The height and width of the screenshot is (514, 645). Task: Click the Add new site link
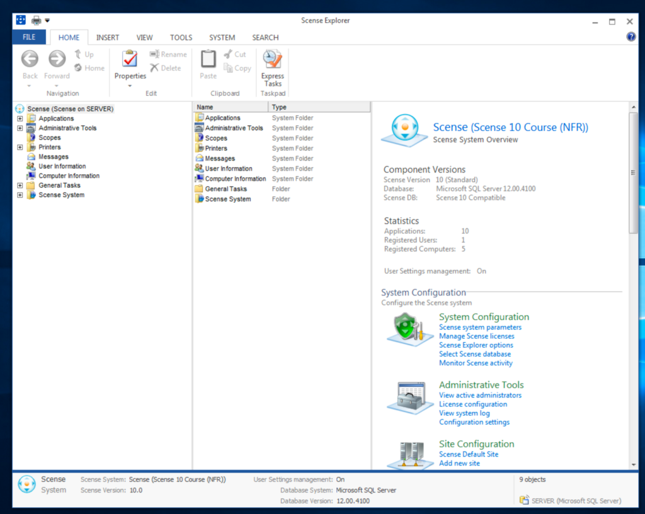(459, 464)
